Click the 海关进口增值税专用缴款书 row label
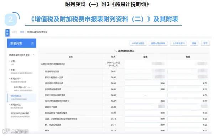The width and height of the screenshot is (214, 136). click(57, 101)
